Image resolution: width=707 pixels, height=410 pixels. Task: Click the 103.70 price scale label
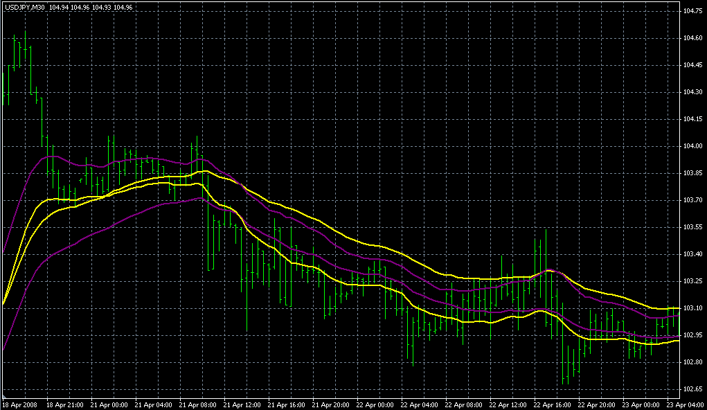click(x=692, y=200)
